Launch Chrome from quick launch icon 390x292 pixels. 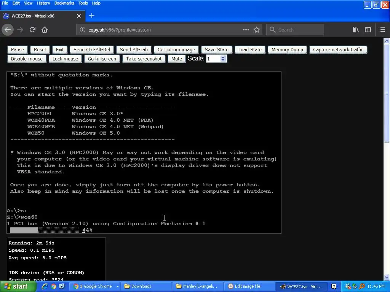(x=53, y=286)
